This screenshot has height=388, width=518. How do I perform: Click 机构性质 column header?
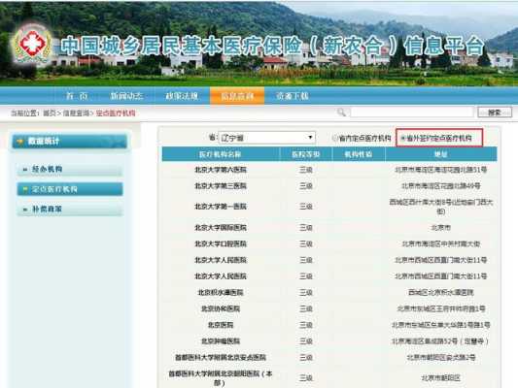359,154
